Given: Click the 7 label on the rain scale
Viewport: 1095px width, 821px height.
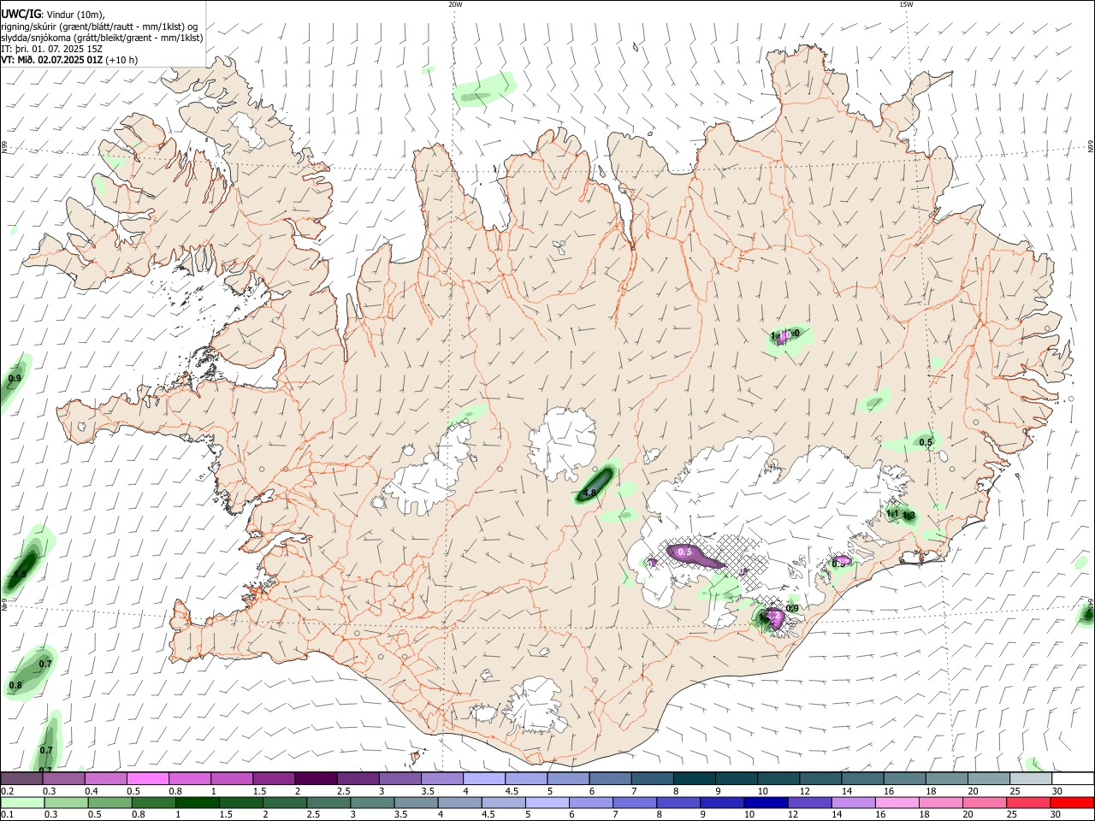Looking at the screenshot, I should point(614,815).
